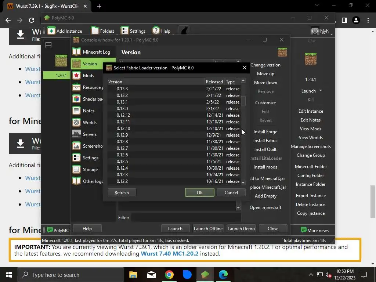The width and height of the screenshot is (376, 282).
Task: Open Chrome three-dot menu
Action: click(x=368, y=20)
